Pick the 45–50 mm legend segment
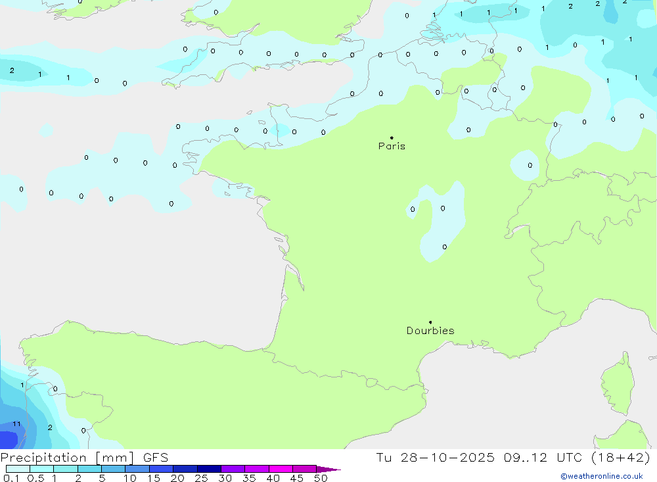Viewport: 657px width, 482px height. pos(305,469)
